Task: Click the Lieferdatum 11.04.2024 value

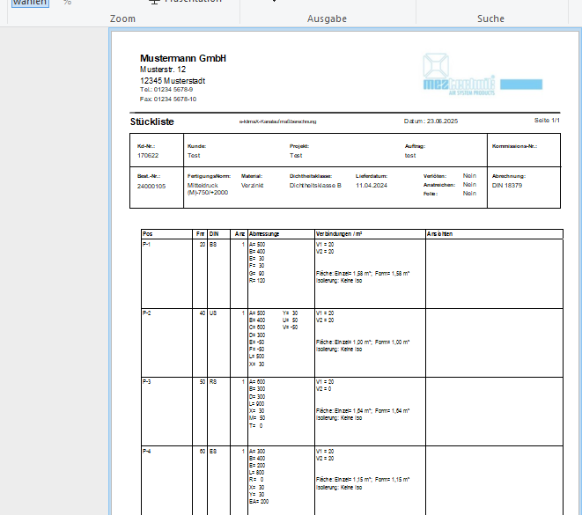Action: [x=372, y=185]
